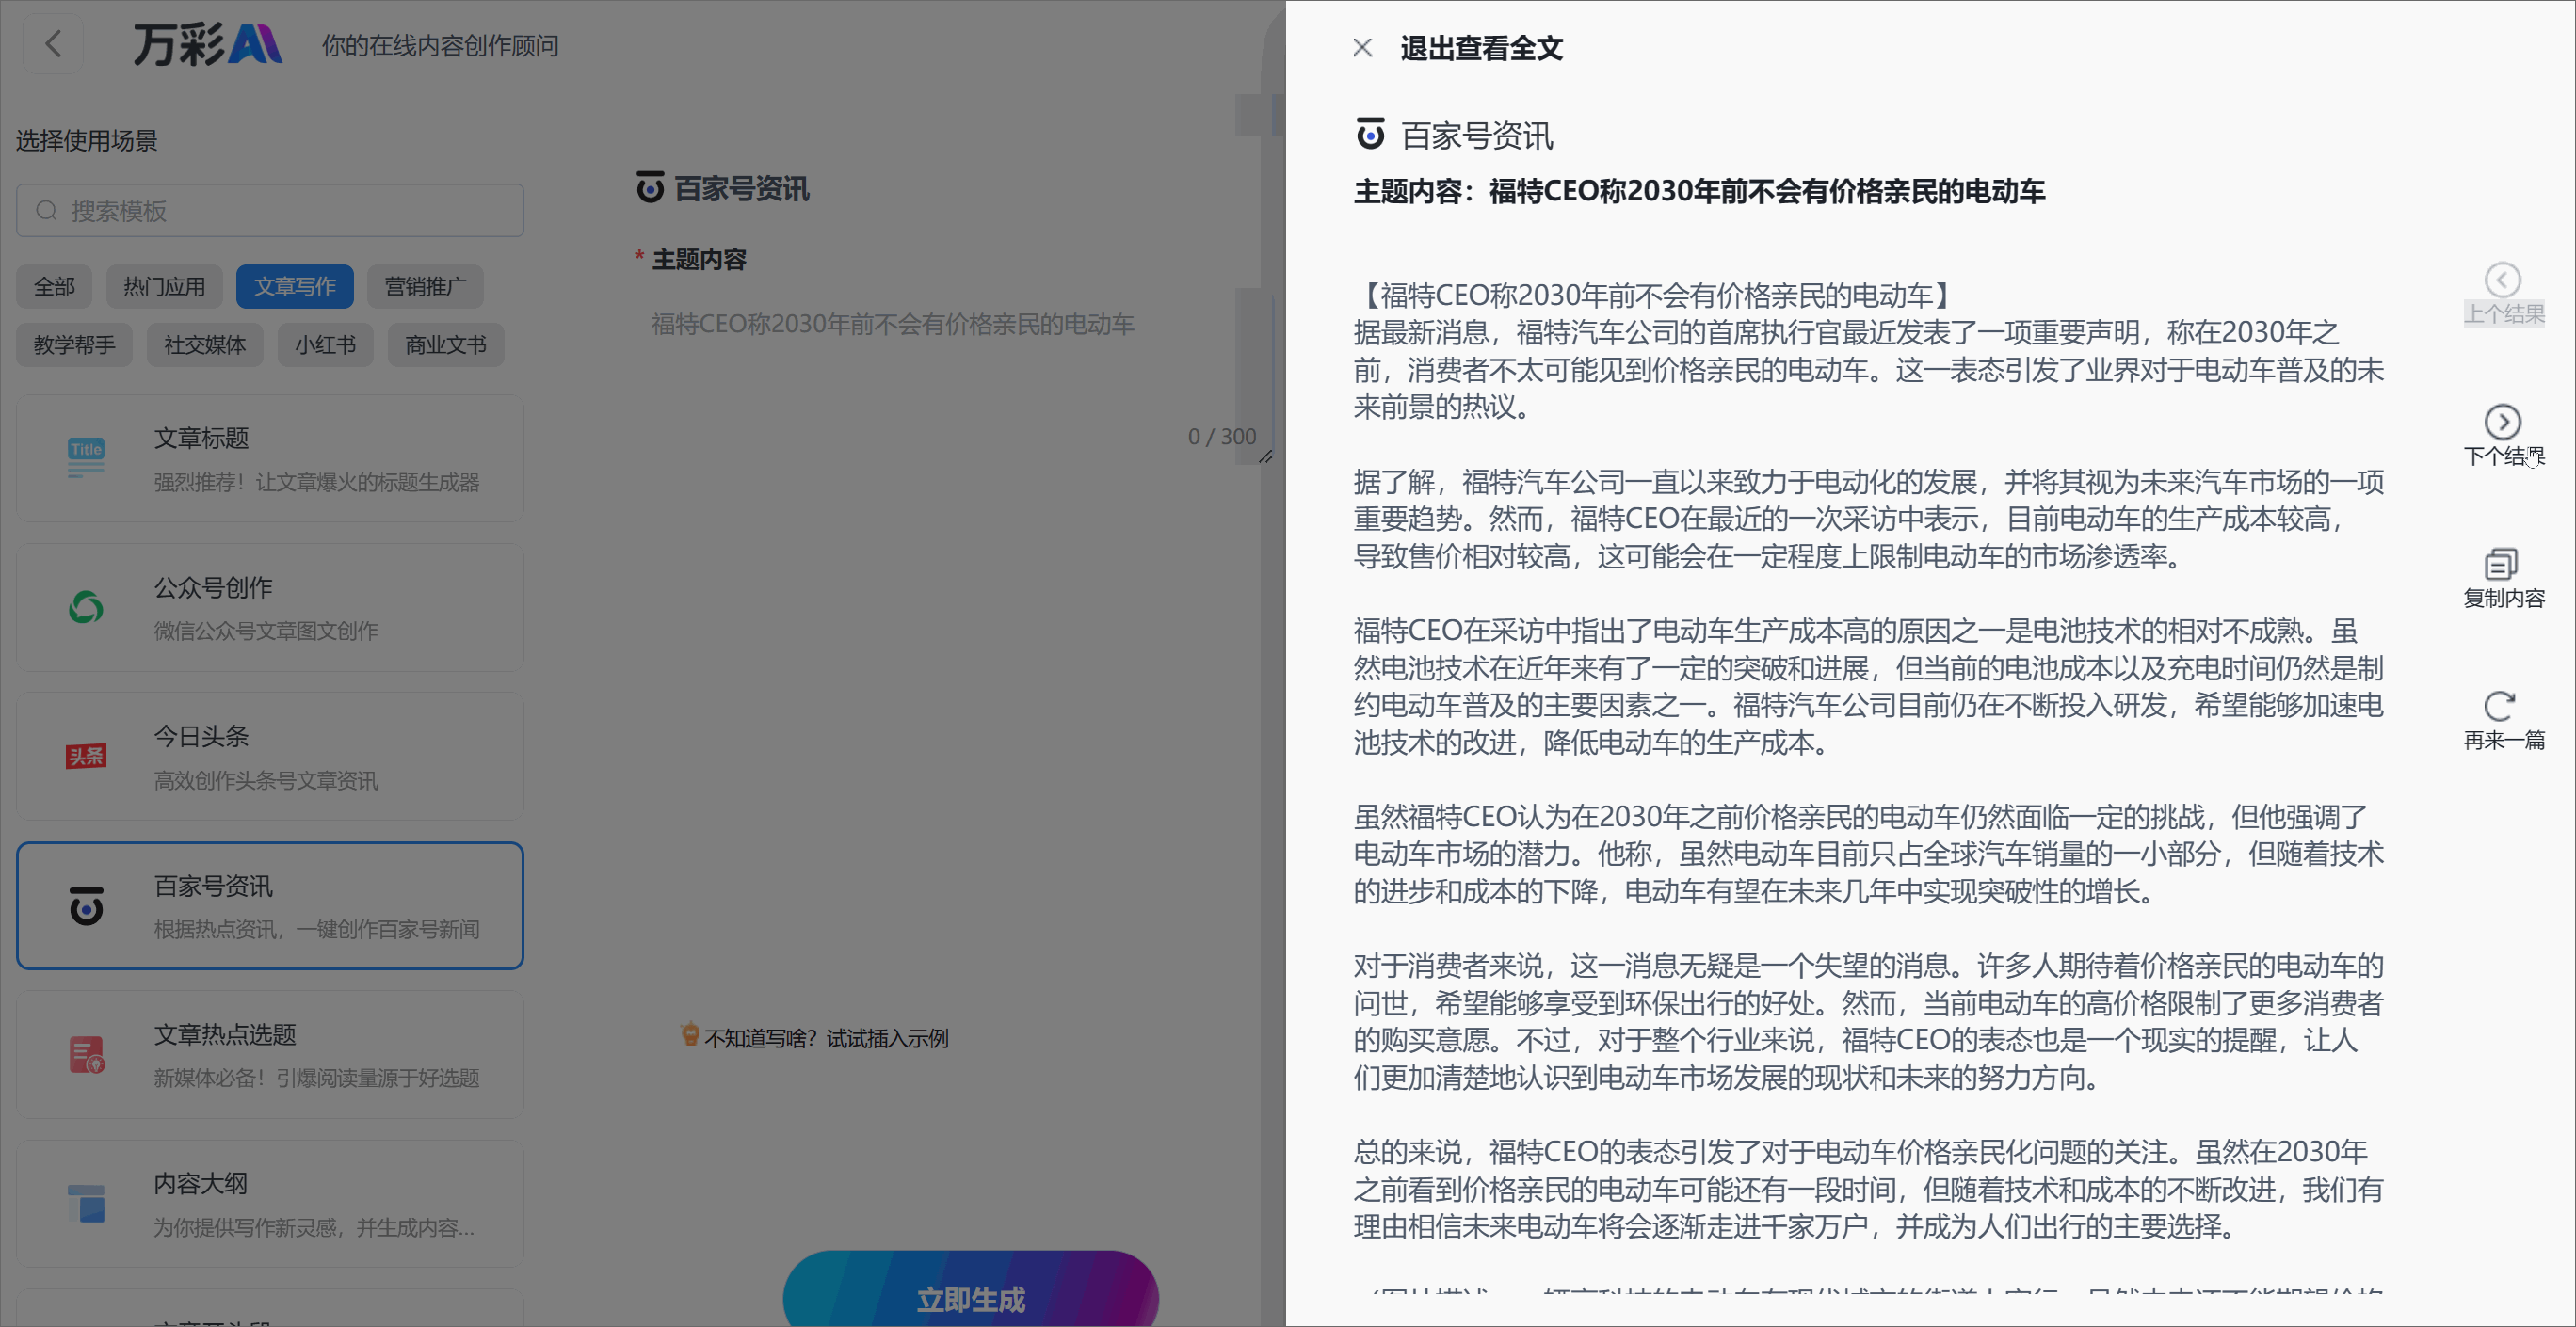Open the 内容大纲 template card
Viewport: 2576px width, 1327px height.
(x=270, y=1203)
